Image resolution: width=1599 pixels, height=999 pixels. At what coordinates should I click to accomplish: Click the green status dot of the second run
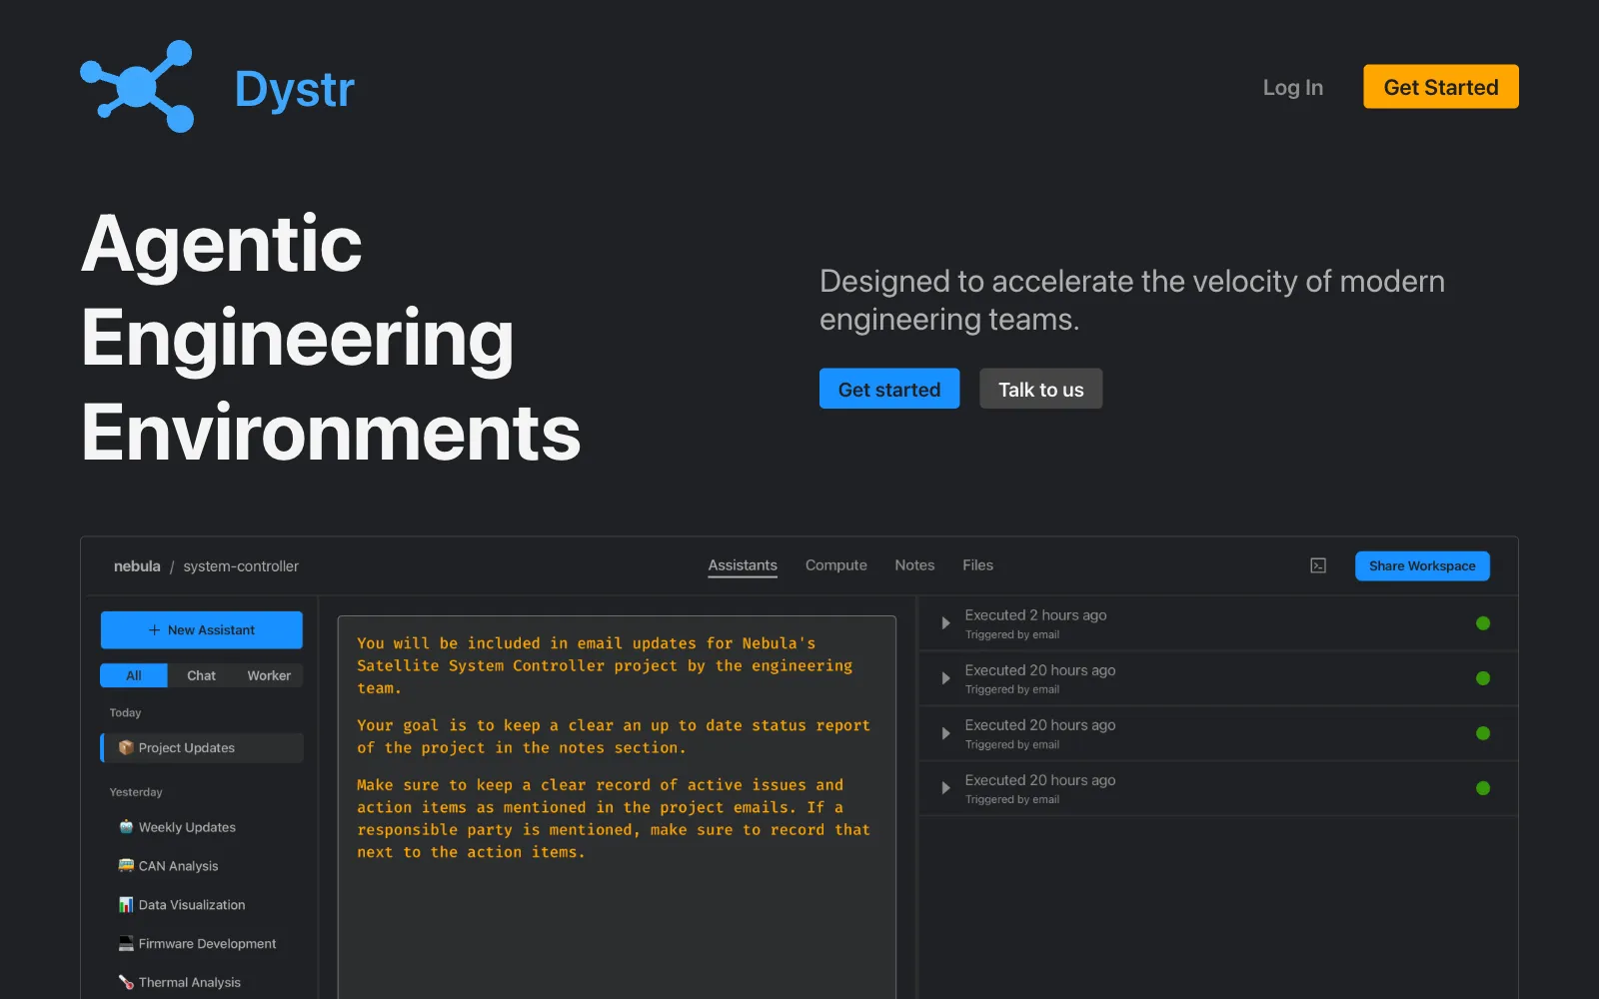[x=1483, y=678]
